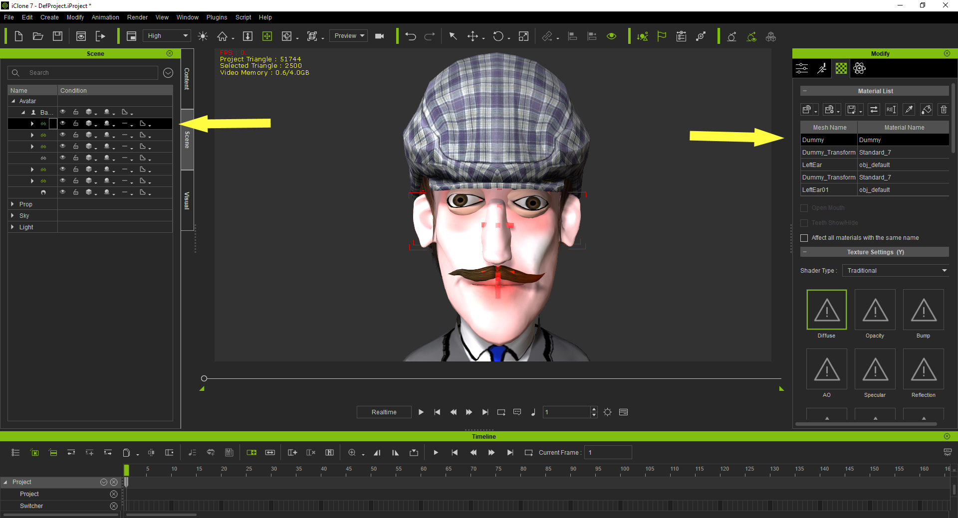Click the New Project icon

pyautogui.click(x=18, y=36)
